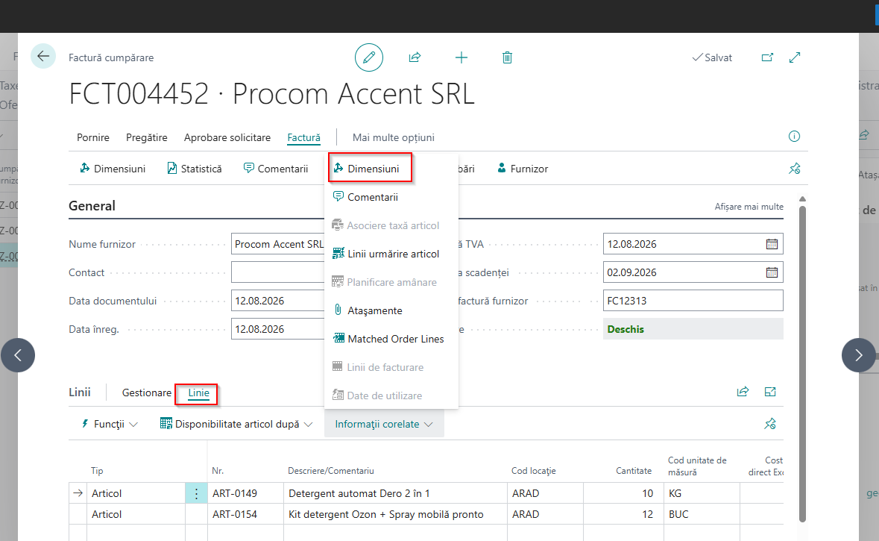Viewport: 879px width, 541px height.
Task: Open Mai multe opțiuni
Action: click(x=394, y=137)
